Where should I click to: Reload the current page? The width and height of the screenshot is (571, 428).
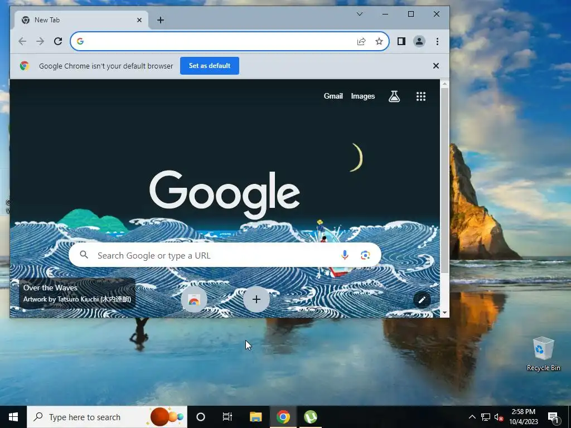coord(58,41)
